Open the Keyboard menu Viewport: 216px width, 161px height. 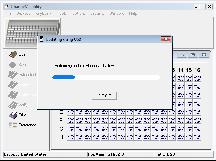44,13
